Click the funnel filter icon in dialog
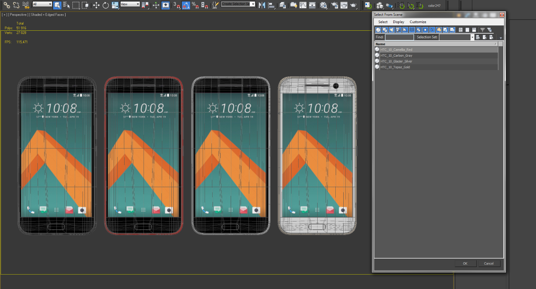The height and width of the screenshot is (289, 536). coord(482,30)
